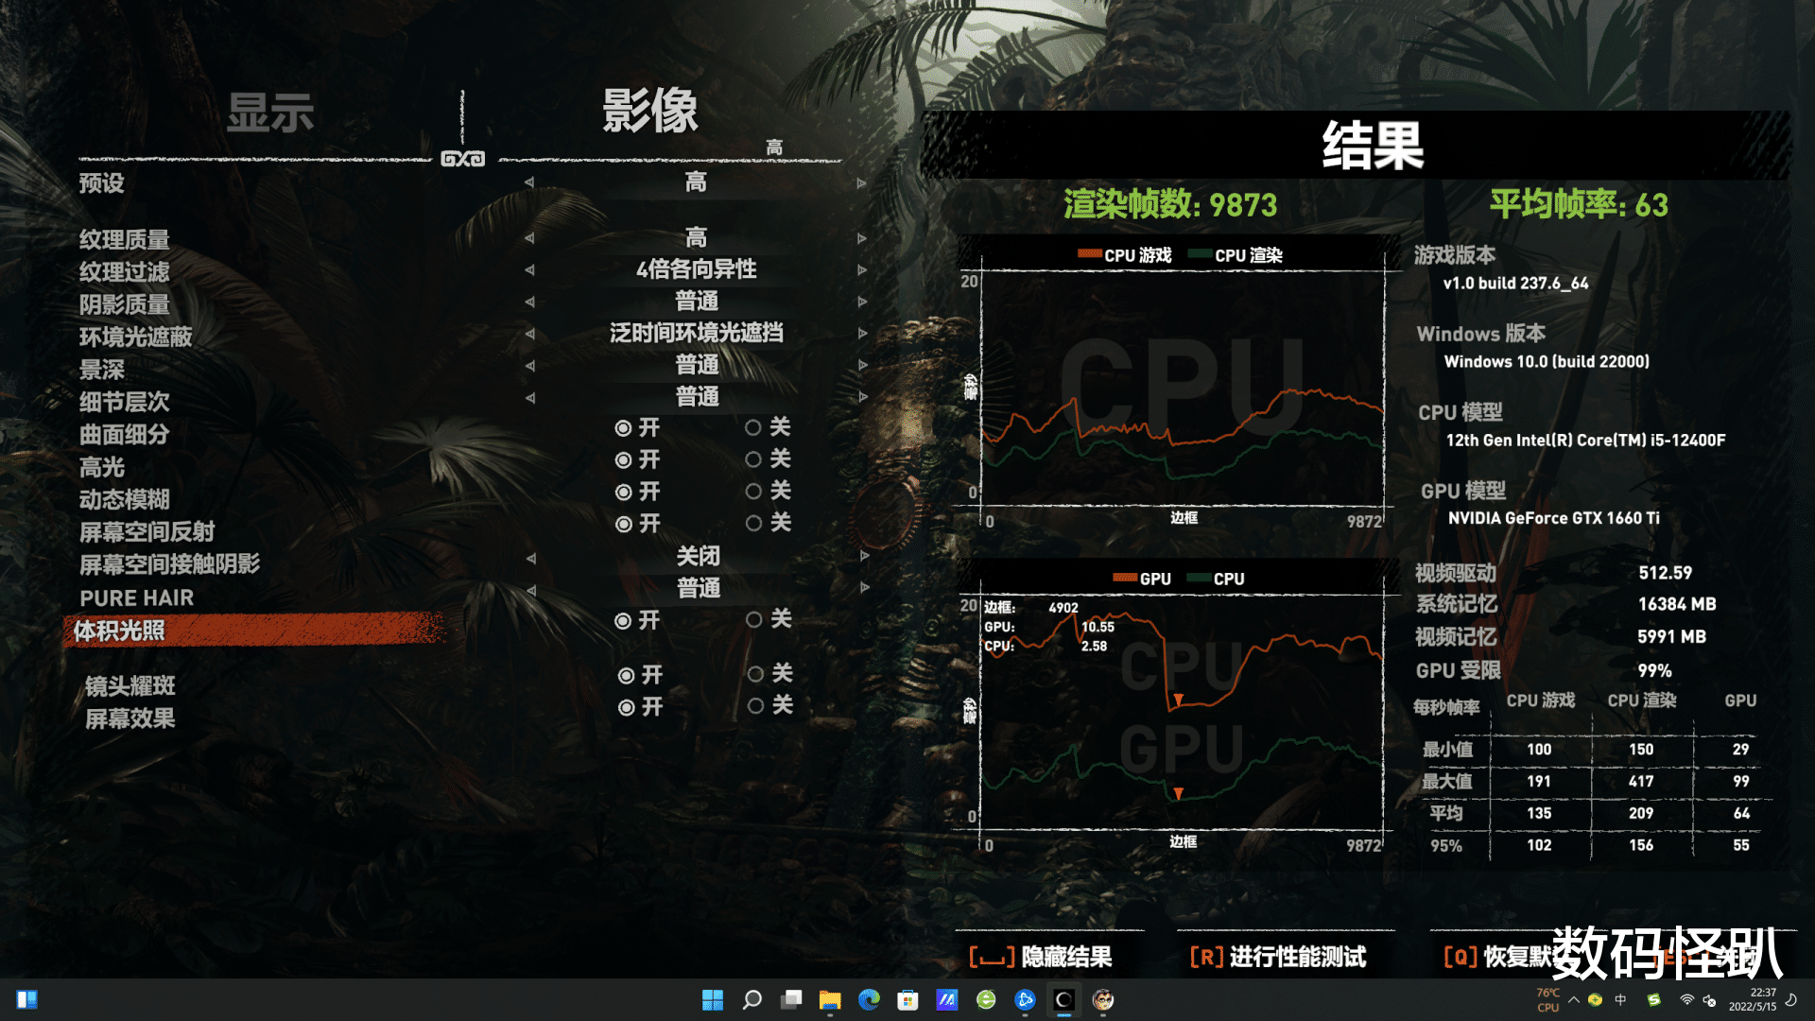This screenshot has height=1021, width=1815.
Task: Click the left arrow beside 阴影质量
Action: coord(529,302)
